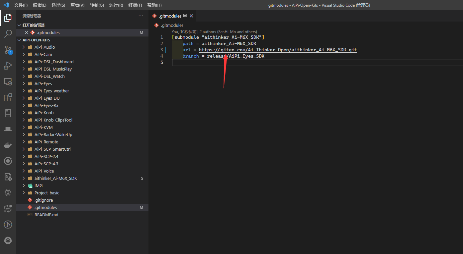
Task: Open the 选择(S) menu
Action: (x=58, y=5)
